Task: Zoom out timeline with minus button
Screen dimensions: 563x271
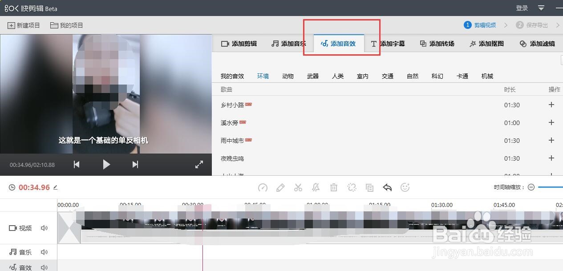Action: coord(531,187)
